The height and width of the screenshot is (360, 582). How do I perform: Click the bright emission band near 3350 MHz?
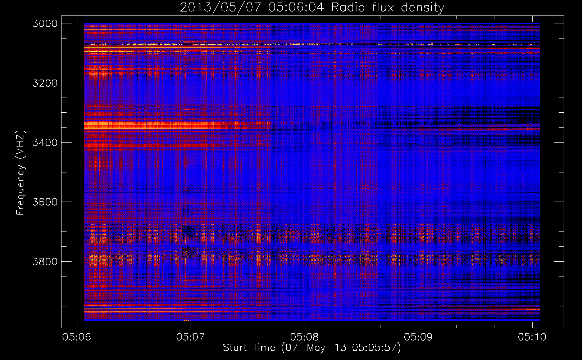pos(178,125)
